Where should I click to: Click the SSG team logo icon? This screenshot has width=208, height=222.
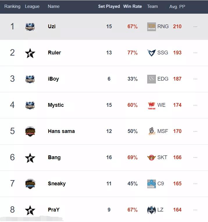[152, 53]
